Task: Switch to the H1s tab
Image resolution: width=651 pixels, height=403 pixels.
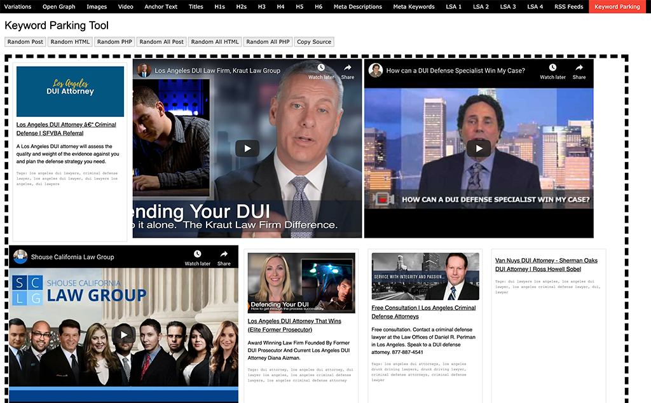Action: [219, 6]
